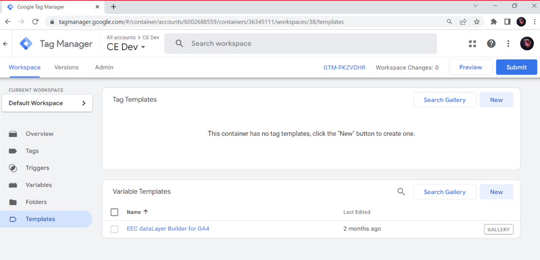Click New in Tag Templates
Image resolution: width=540 pixels, height=260 pixels.
coord(496,100)
